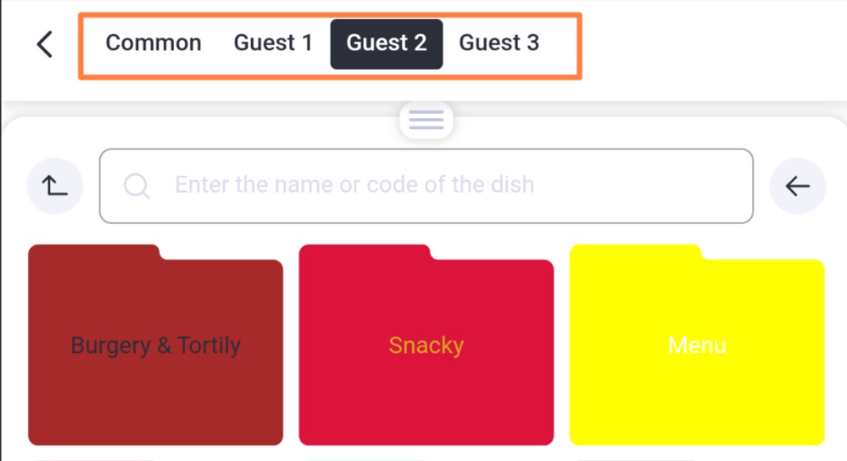Click the three-line drag handle
The image size is (847, 461).
coord(426,120)
